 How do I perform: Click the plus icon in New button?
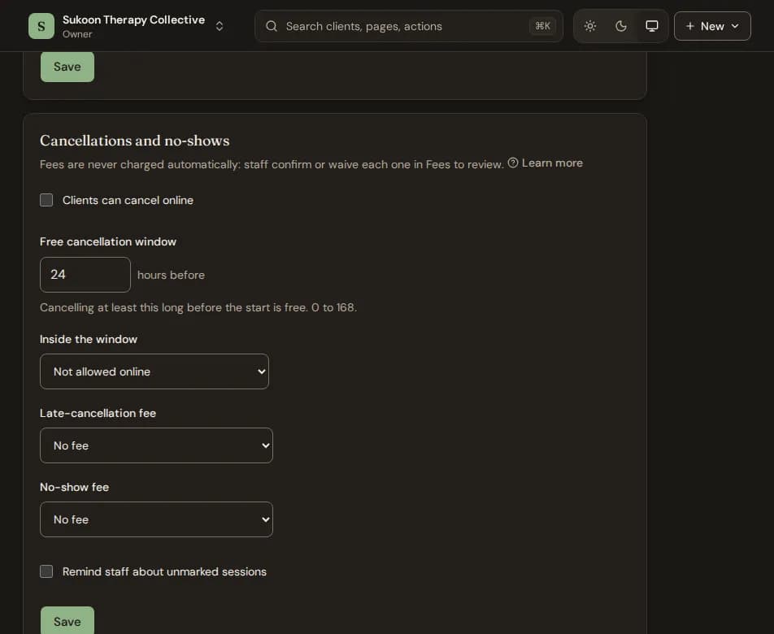tap(690, 26)
